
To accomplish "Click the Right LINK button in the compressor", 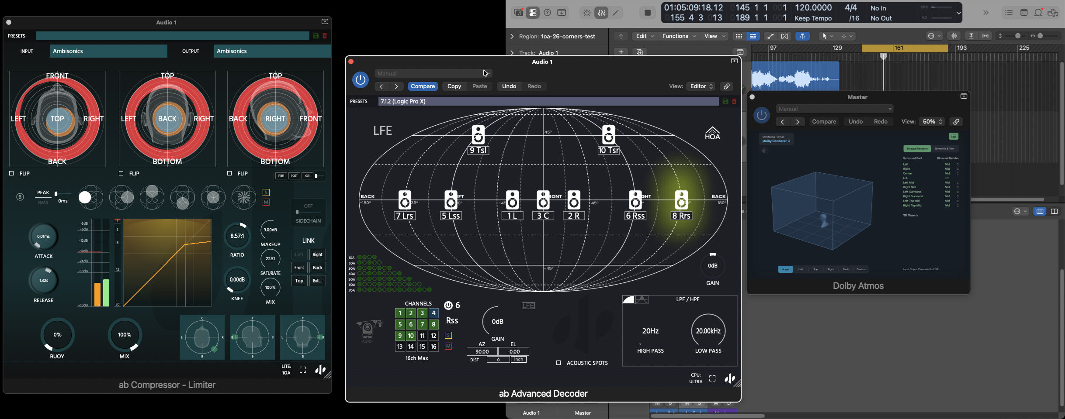I will (x=317, y=254).
